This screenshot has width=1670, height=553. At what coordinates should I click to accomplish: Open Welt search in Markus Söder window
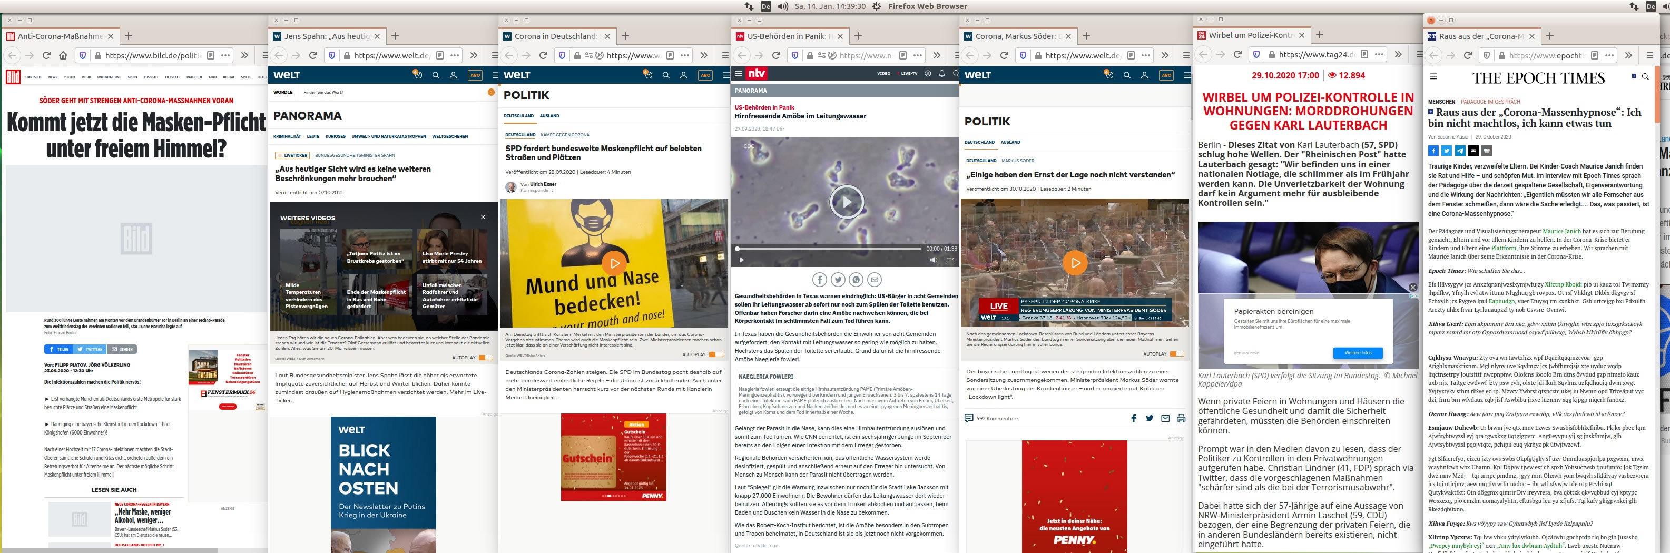tap(1127, 75)
